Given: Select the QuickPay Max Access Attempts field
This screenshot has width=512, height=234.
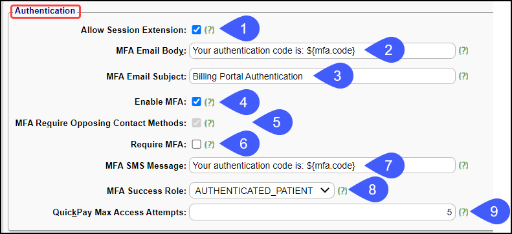Looking at the screenshot, I should click(322, 212).
